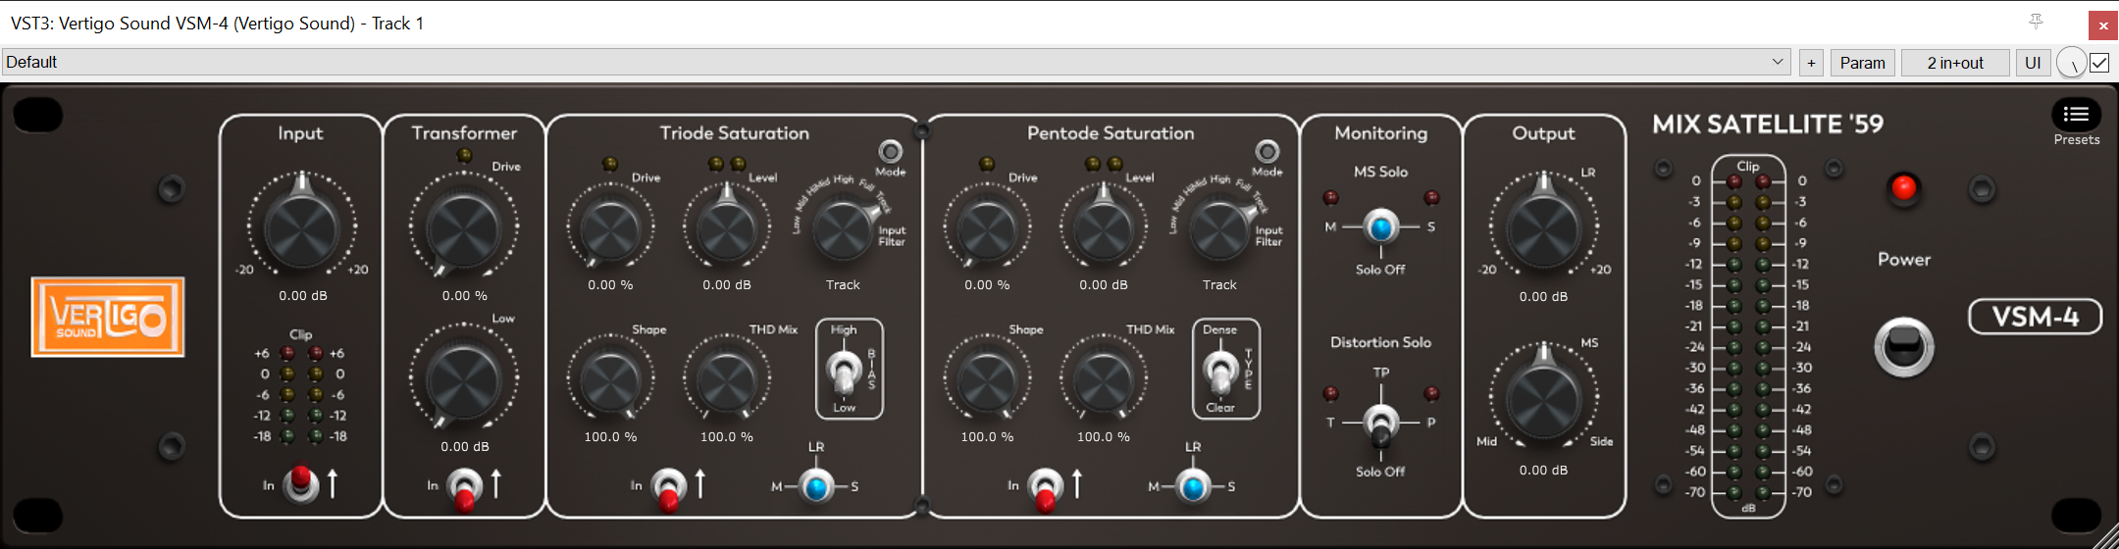Pin the plugin window
This screenshot has height=549, width=2119.
point(2037,22)
